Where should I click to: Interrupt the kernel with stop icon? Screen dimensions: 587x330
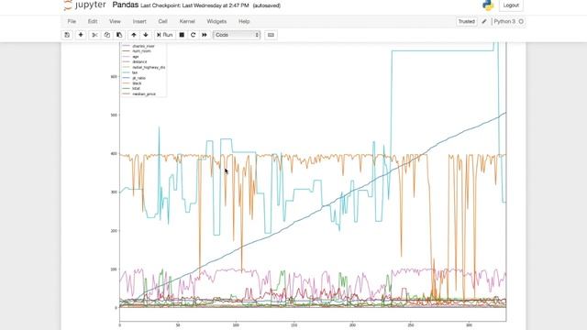point(182,35)
